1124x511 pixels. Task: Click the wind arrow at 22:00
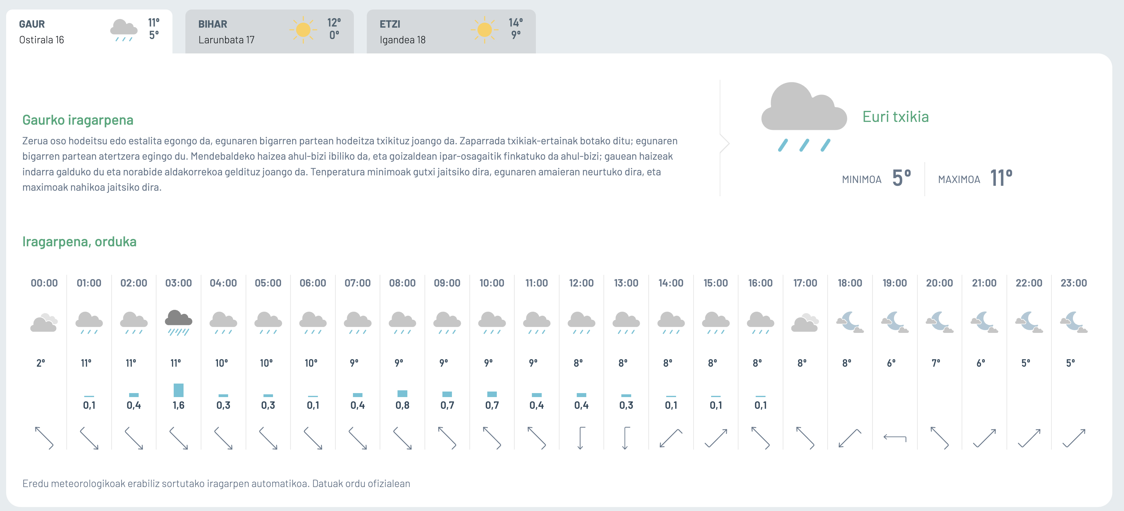click(1029, 438)
